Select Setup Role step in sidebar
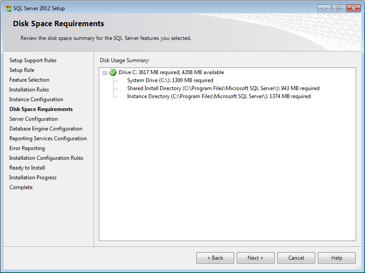The width and height of the screenshot is (365, 273). pos(22,70)
